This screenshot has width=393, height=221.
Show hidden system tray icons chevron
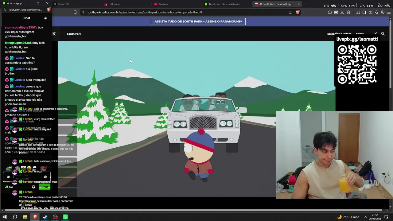(365, 217)
